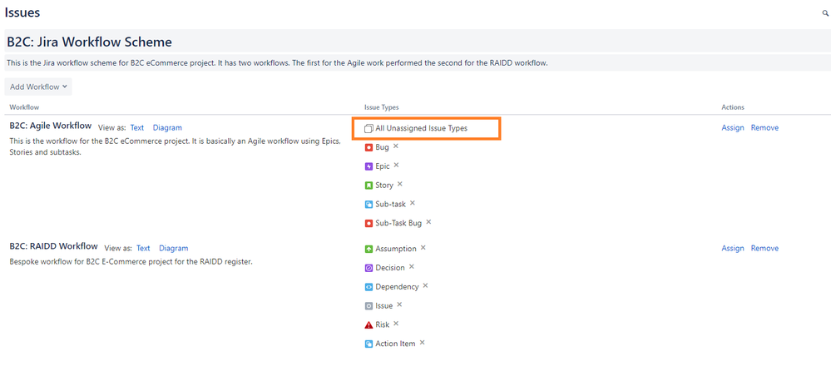Remove Decision issue type with its X

pyautogui.click(x=411, y=267)
